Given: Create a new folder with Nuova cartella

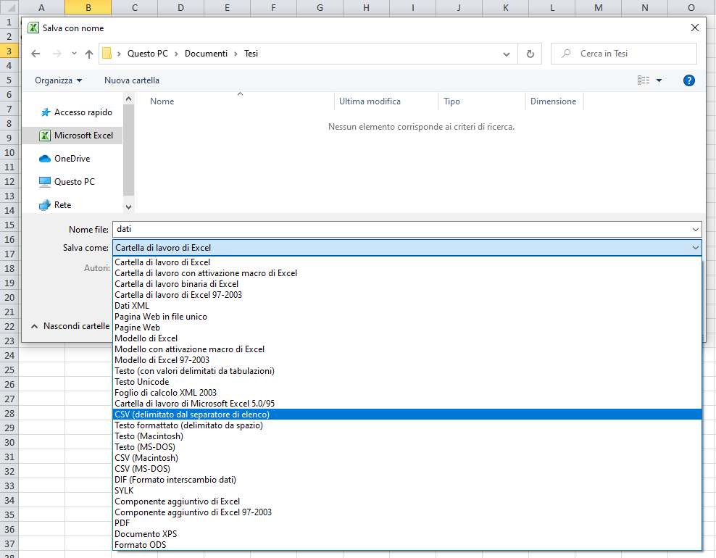Looking at the screenshot, I should [132, 80].
